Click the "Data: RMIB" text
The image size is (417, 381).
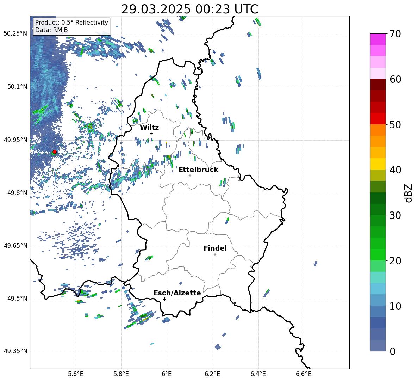51,30
